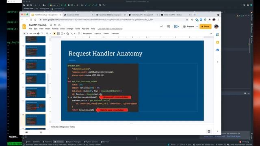Click the presenter view slideshow icon button
Screen dimensions: 260x146
(x=175, y=26)
